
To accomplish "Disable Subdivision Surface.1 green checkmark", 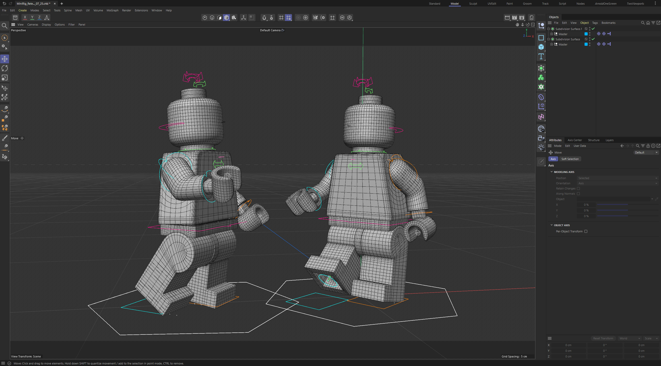I will coord(593,29).
